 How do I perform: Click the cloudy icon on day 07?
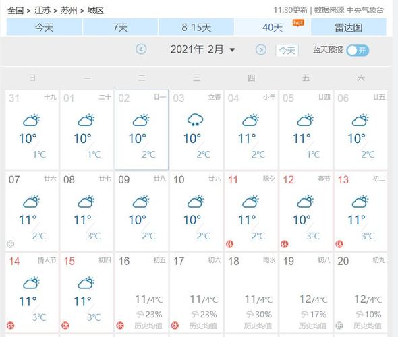(32, 202)
